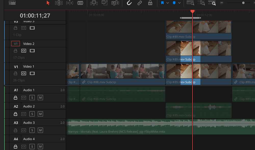Solo the Audio 3 track
The width and height of the screenshot is (255, 150).
32,130
